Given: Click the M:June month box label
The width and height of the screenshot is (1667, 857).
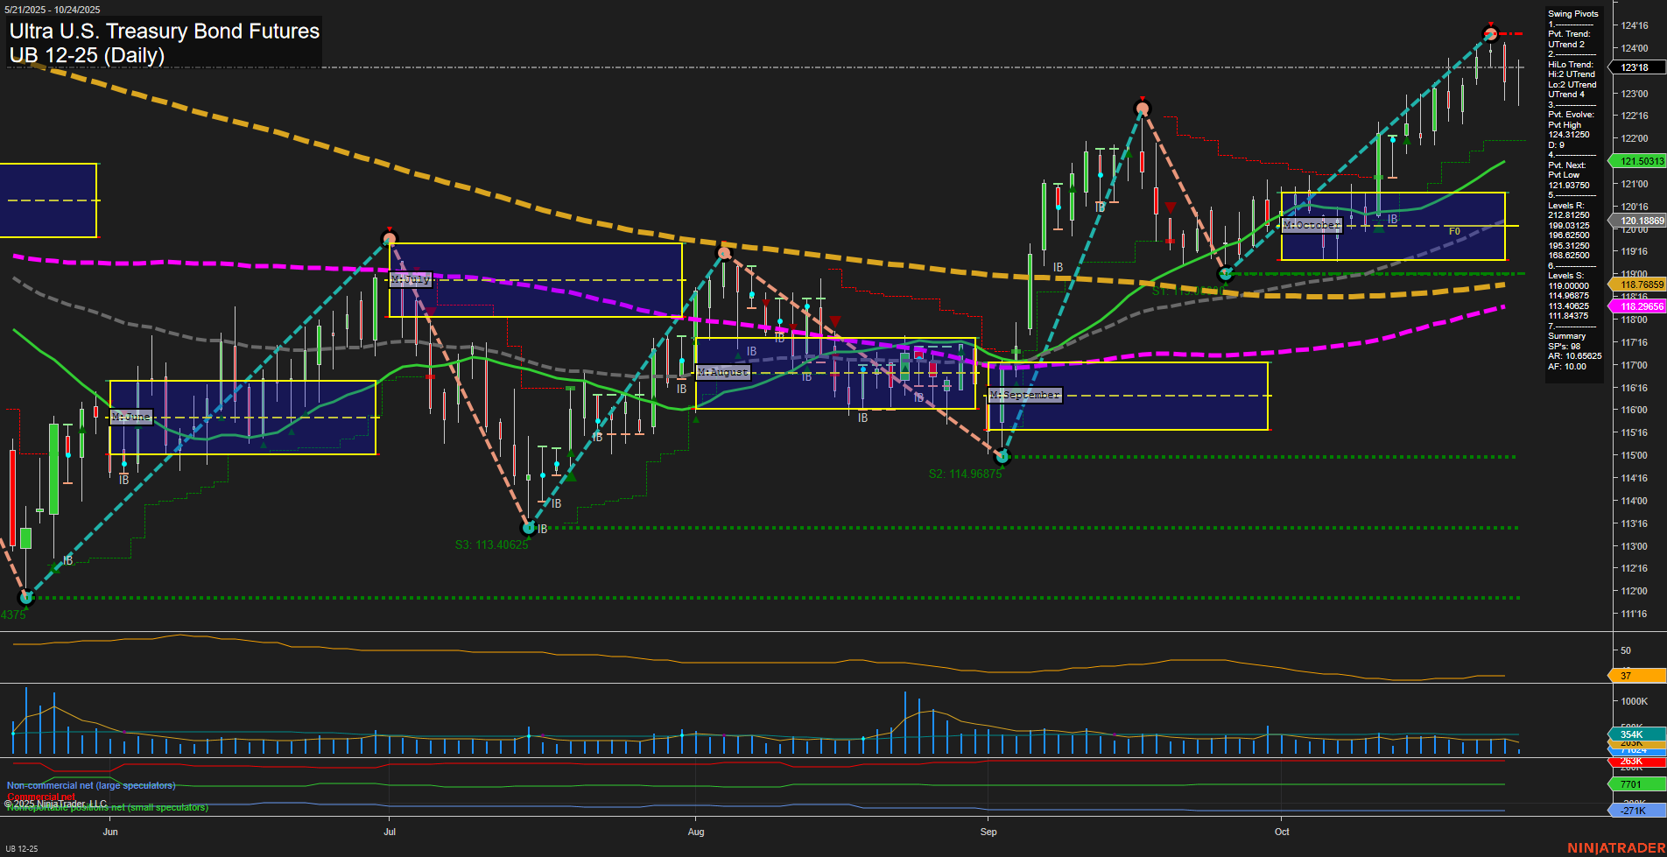Looking at the screenshot, I should point(130,417).
